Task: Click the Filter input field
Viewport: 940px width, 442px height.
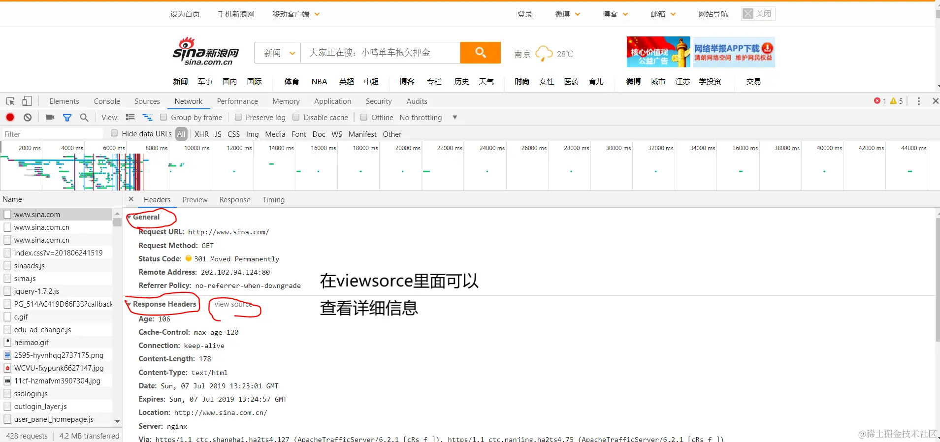Action: click(52, 134)
